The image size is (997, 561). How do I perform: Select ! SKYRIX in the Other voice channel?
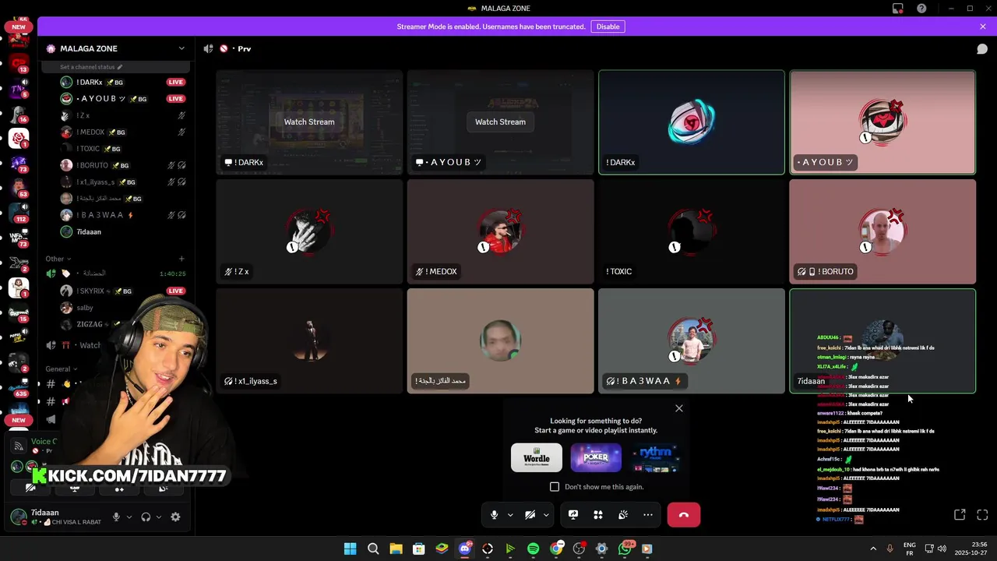(x=123, y=291)
